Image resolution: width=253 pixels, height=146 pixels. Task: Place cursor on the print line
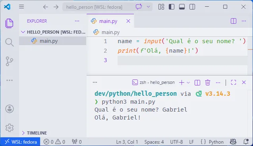pos(158,51)
